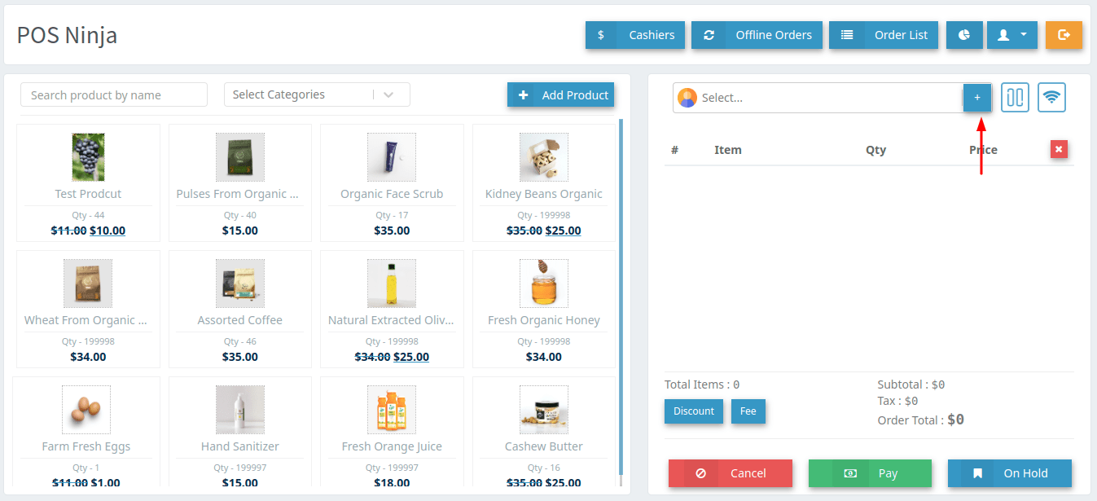The width and height of the screenshot is (1097, 501).
Task: Open Offline Orders
Action: tap(757, 35)
